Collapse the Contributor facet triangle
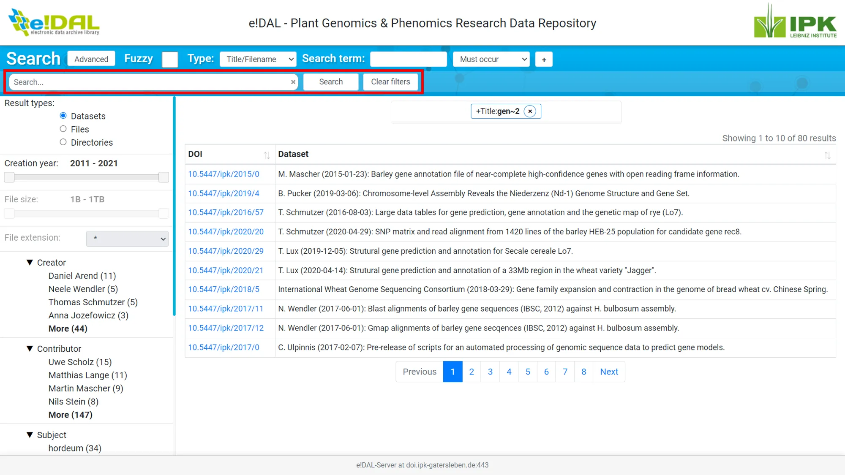Viewport: 845px width, 475px height. (30, 349)
